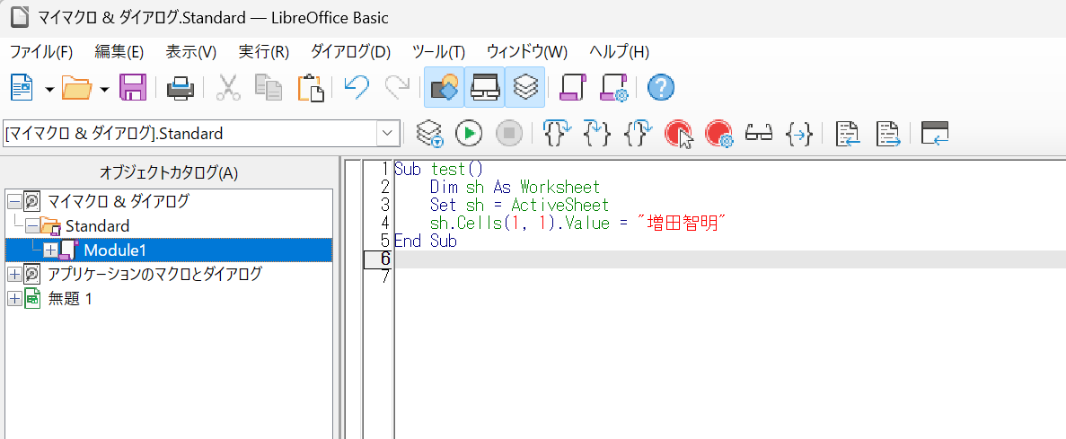The width and height of the screenshot is (1066, 439).
Task: Click the Undo arrow icon
Action: coord(357,87)
